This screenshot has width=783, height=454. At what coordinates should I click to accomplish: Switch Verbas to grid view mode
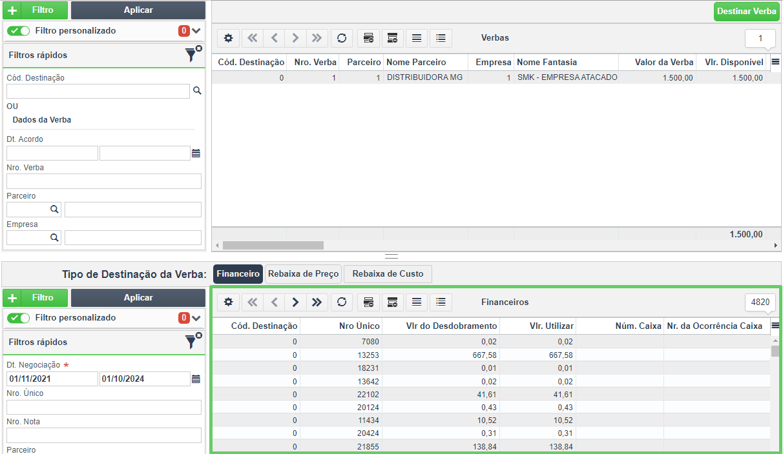(417, 38)
